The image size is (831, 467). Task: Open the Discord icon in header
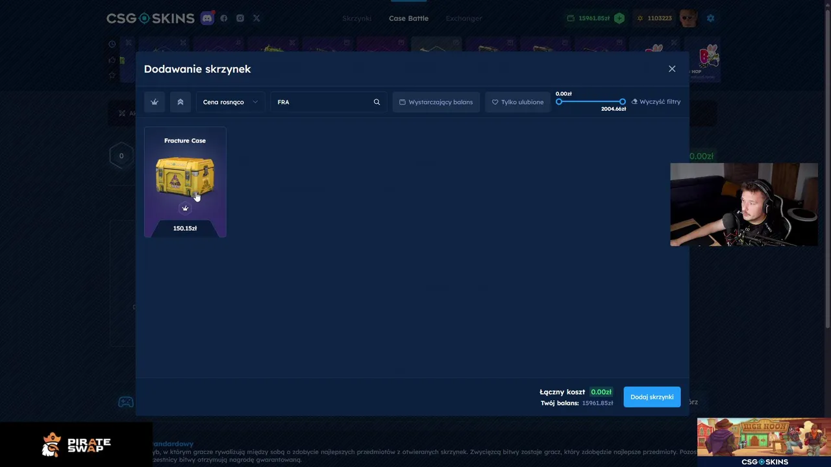coord(207,18)
